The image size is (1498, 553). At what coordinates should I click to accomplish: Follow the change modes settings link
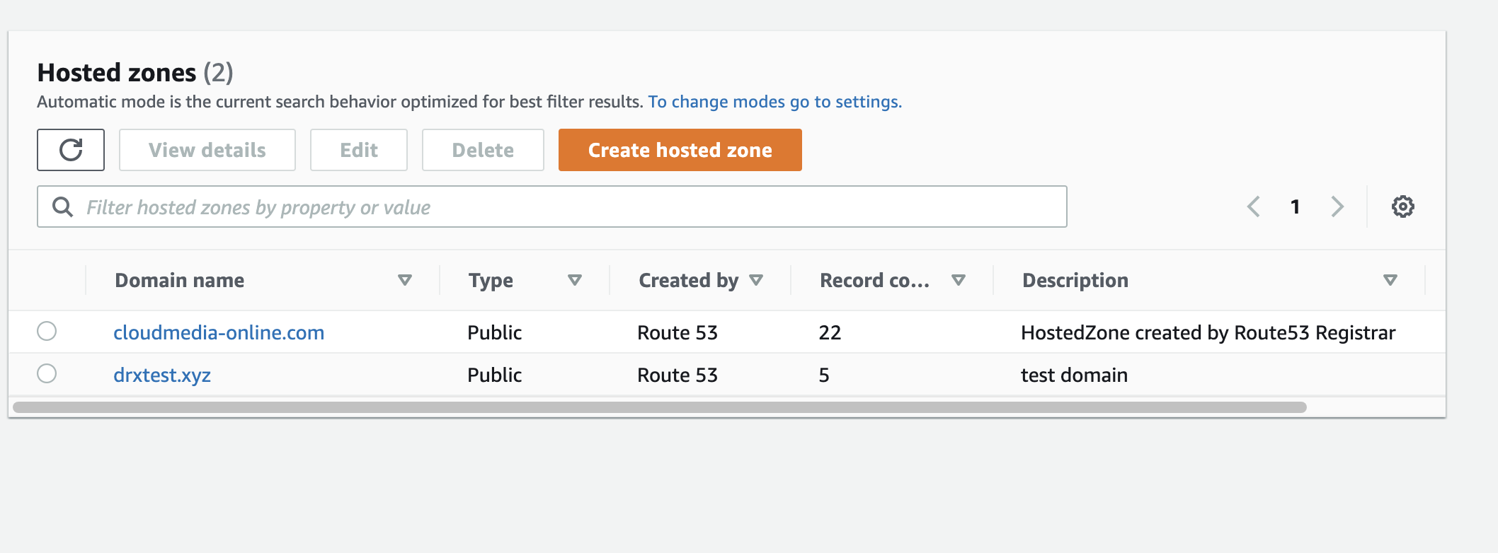point(774,102)
